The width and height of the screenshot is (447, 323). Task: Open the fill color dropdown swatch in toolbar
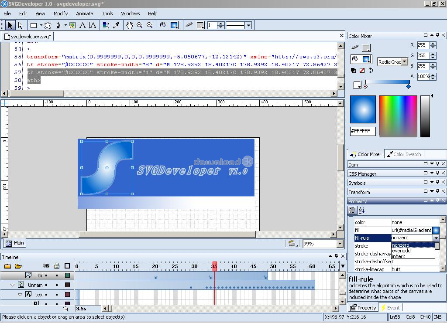pyautogui.click(x=174, y=25)
